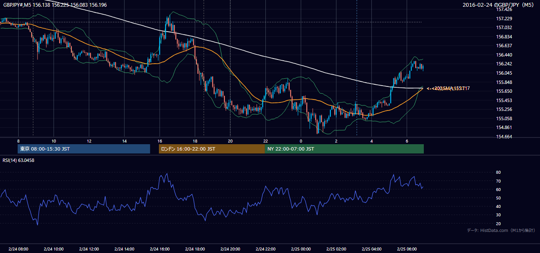Screen dimensions: 540x253
Task: Click the 2/24 08:00 time label
Action: [x=18, y=249]
